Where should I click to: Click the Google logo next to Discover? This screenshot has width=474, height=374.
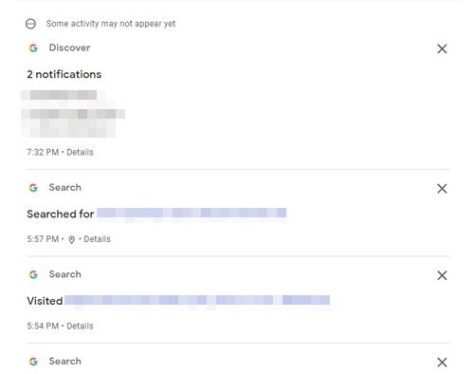(33, 48)
